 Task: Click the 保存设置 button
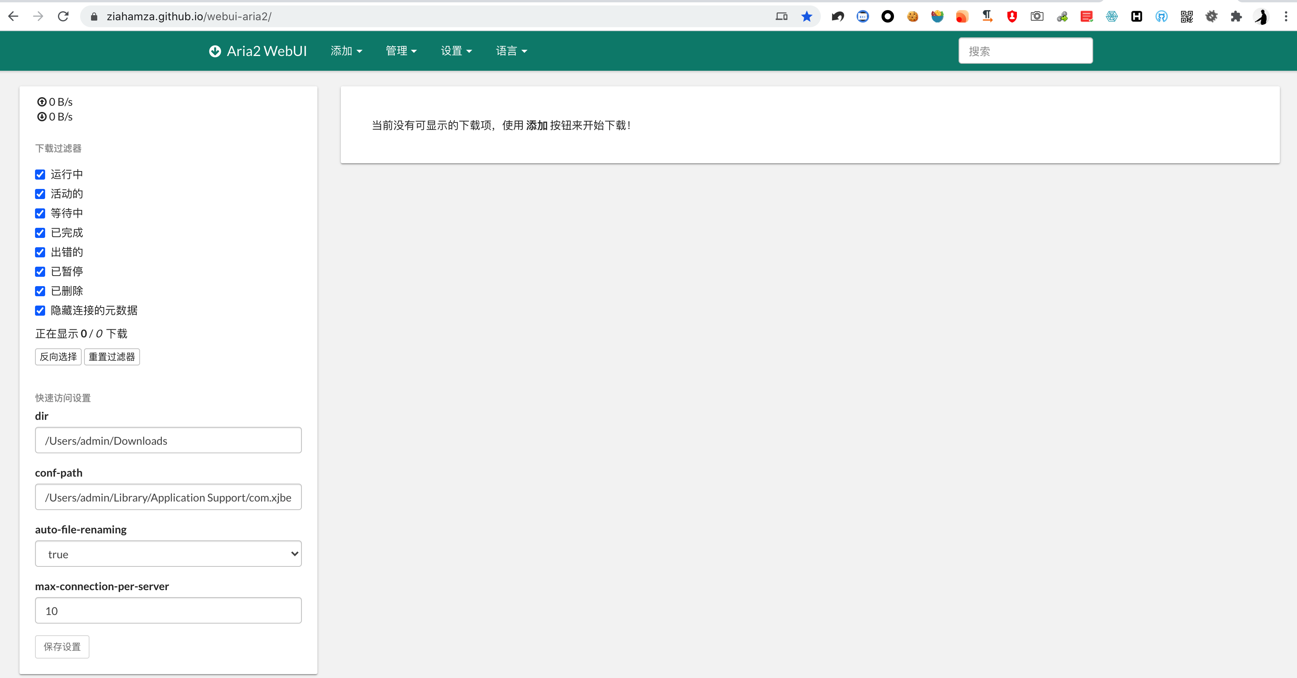pos(62,647)
